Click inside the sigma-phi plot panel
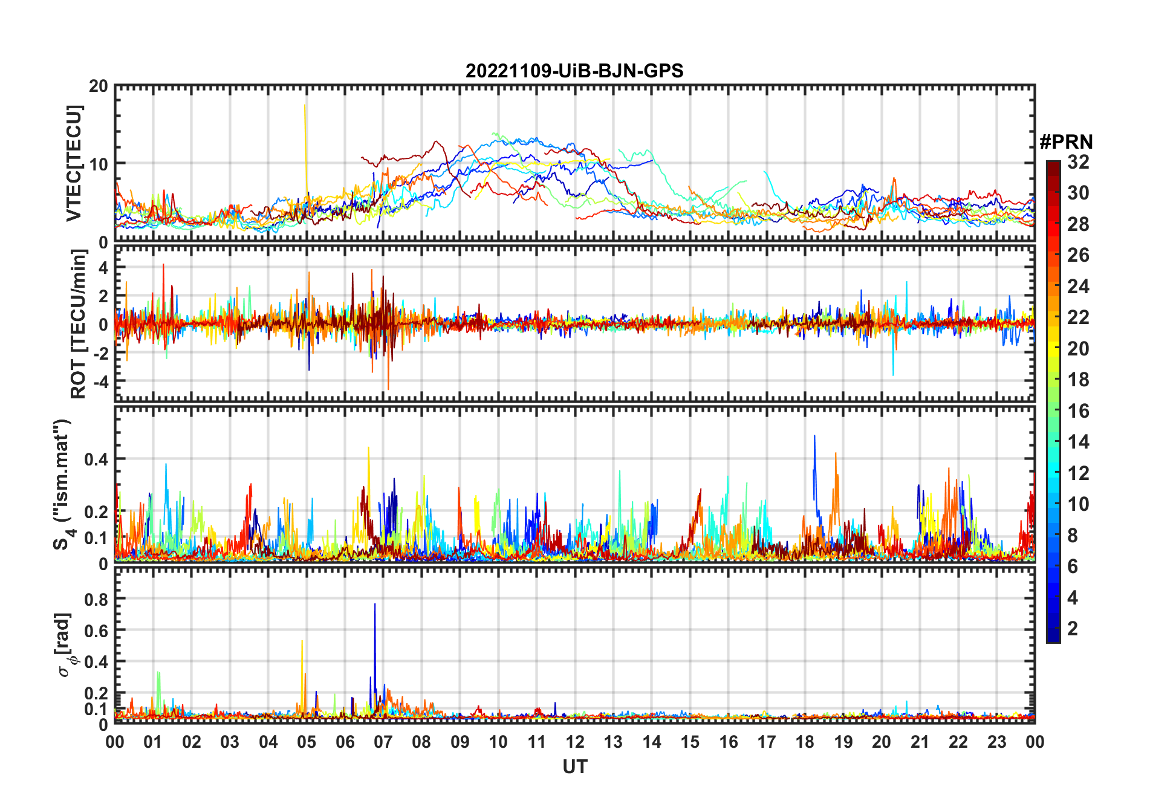The image size is (1150, 804). tap(574, 645)
